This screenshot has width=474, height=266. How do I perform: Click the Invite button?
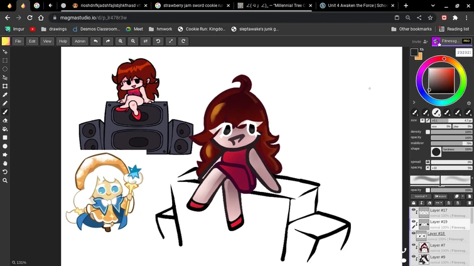[x=418, y=41]
